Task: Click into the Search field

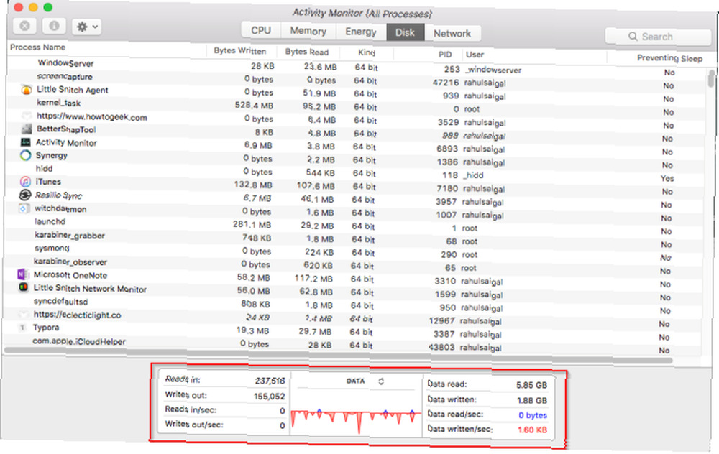Action: (658, 37)
